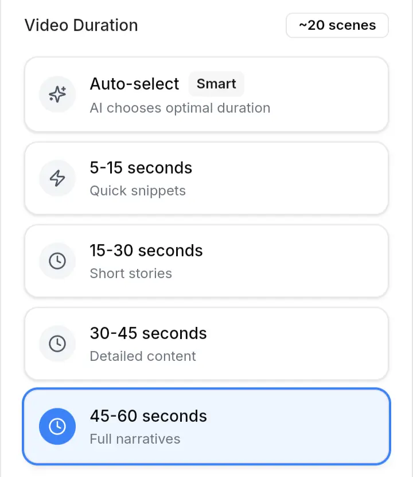The width and height of the screenshot is (413, 477).
Task: Click the ~20 scenes badge
Action: pos(337,25)
